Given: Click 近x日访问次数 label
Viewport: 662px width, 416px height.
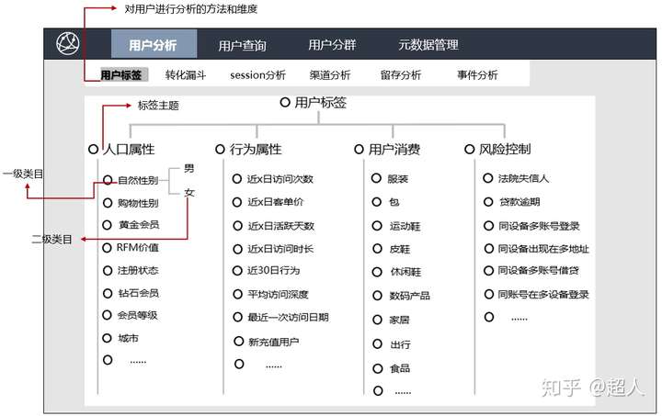Looking at the screenshot, I should 280,179.
